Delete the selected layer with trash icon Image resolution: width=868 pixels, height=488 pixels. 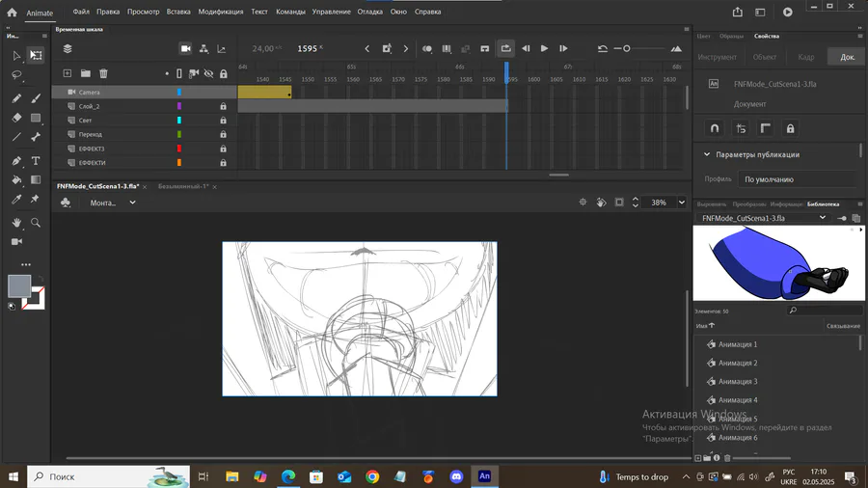coord(103,73)
